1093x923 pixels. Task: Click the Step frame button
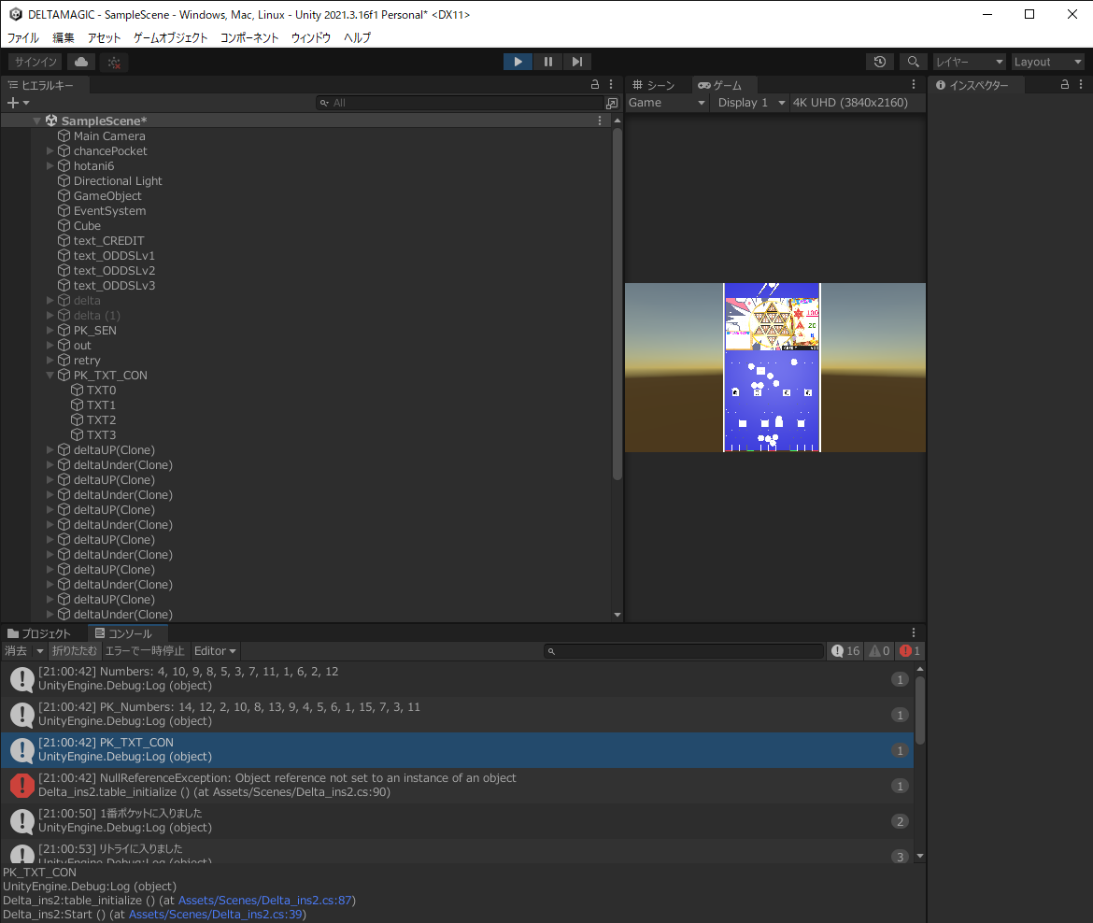tap(577, 62)
